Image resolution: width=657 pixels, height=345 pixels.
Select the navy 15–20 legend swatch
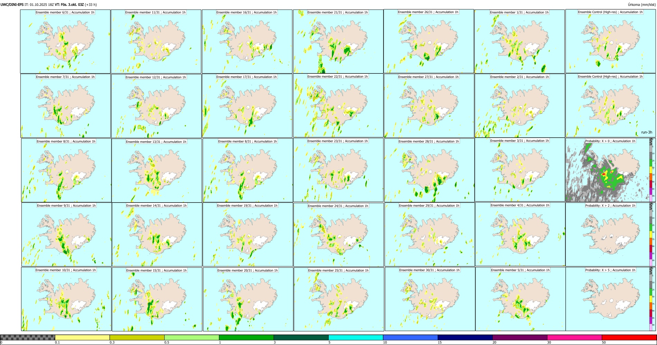point(465,337)
